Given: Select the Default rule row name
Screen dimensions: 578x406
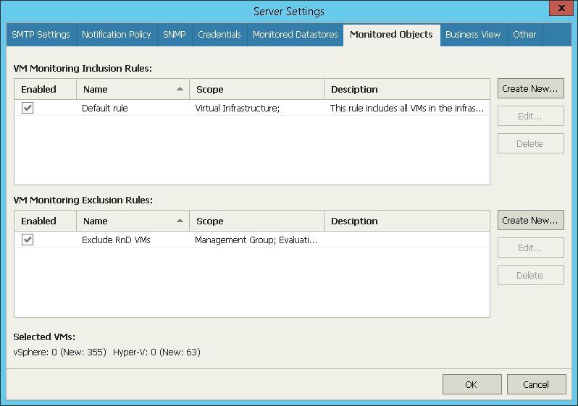Looking at the screenshot, I should point(105,109).
